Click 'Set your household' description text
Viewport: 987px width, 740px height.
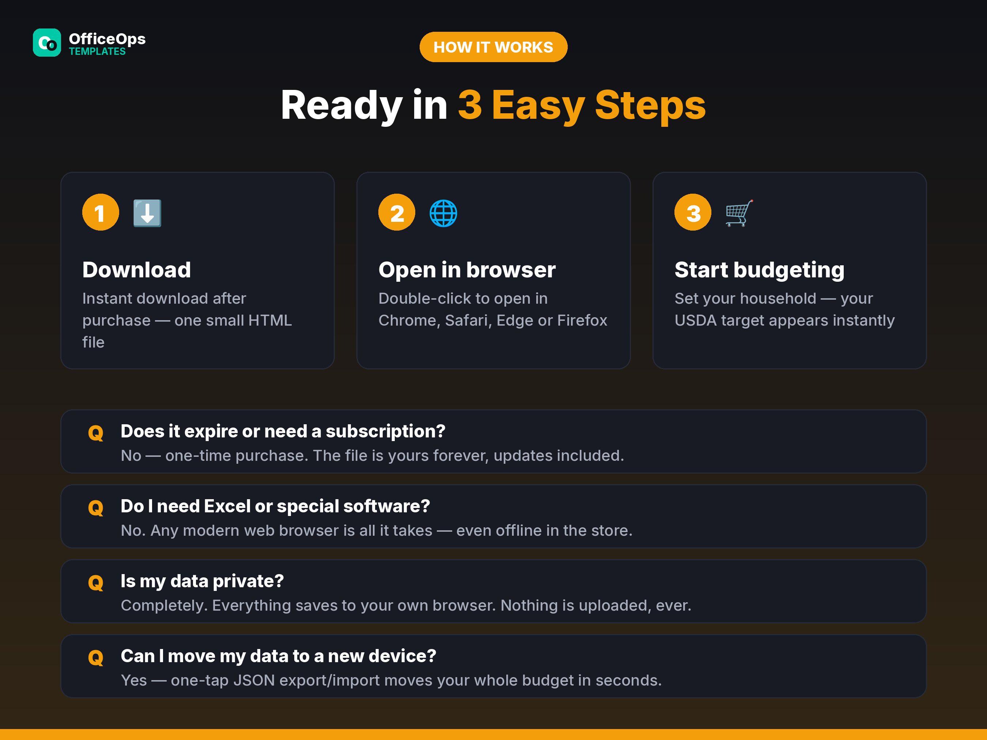(784, 309)
